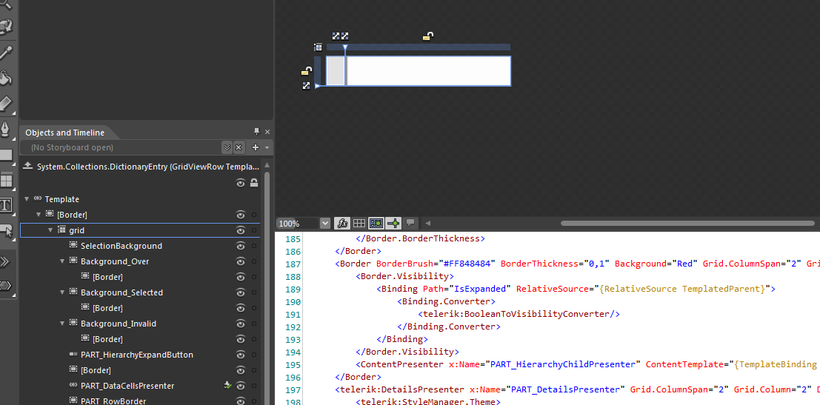Click the row open padlock left of artboard

click(307, 70)
